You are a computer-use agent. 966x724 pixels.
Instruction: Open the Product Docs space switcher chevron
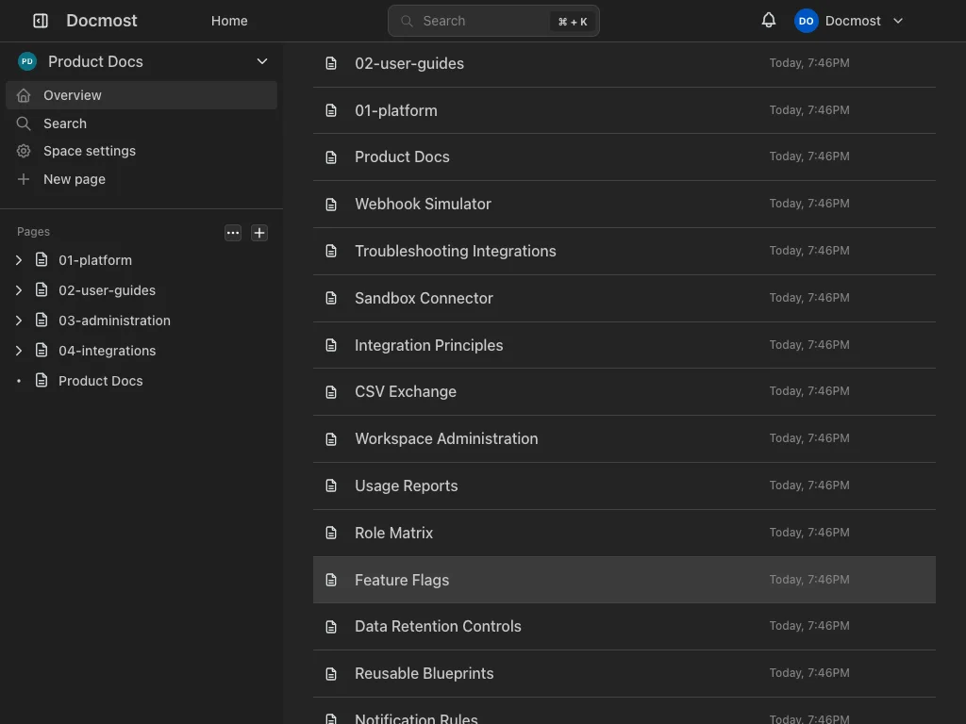(262, 61)
